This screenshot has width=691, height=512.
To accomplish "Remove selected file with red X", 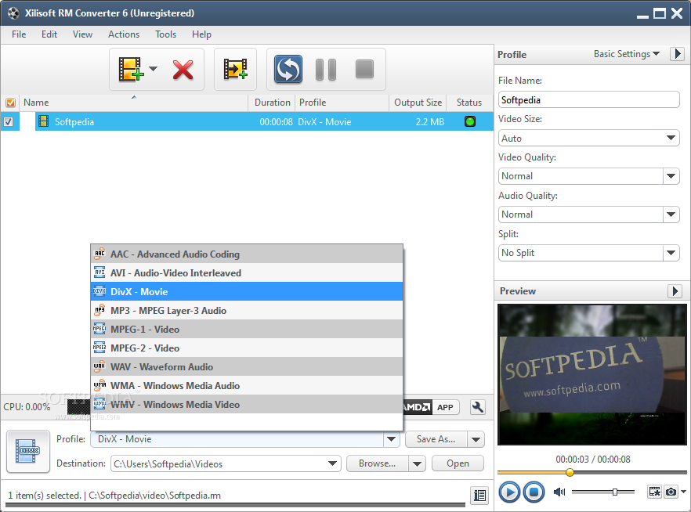I will point(183,70).
